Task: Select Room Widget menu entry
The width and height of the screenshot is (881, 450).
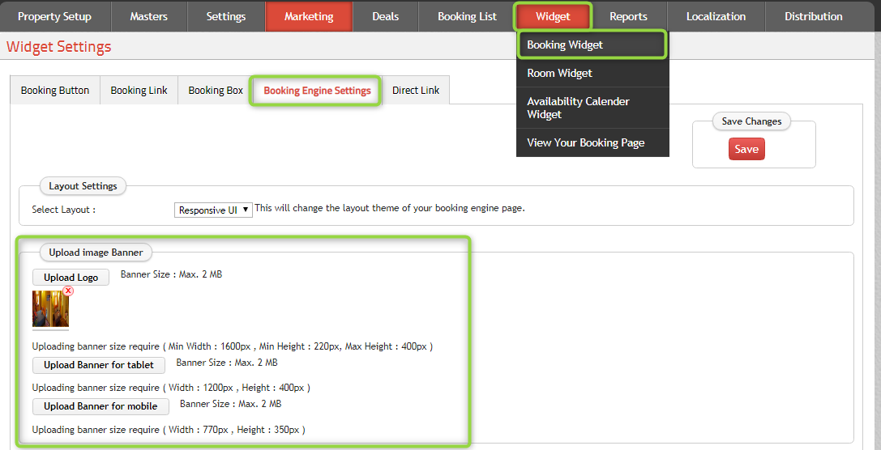Action: click(x=592, y=73)
